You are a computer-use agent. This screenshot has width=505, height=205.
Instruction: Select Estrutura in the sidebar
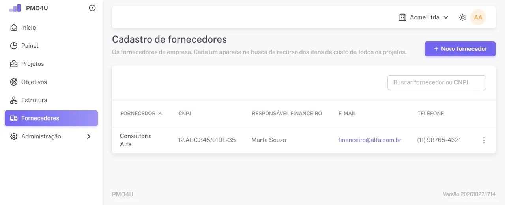click(x=51, y=100)
